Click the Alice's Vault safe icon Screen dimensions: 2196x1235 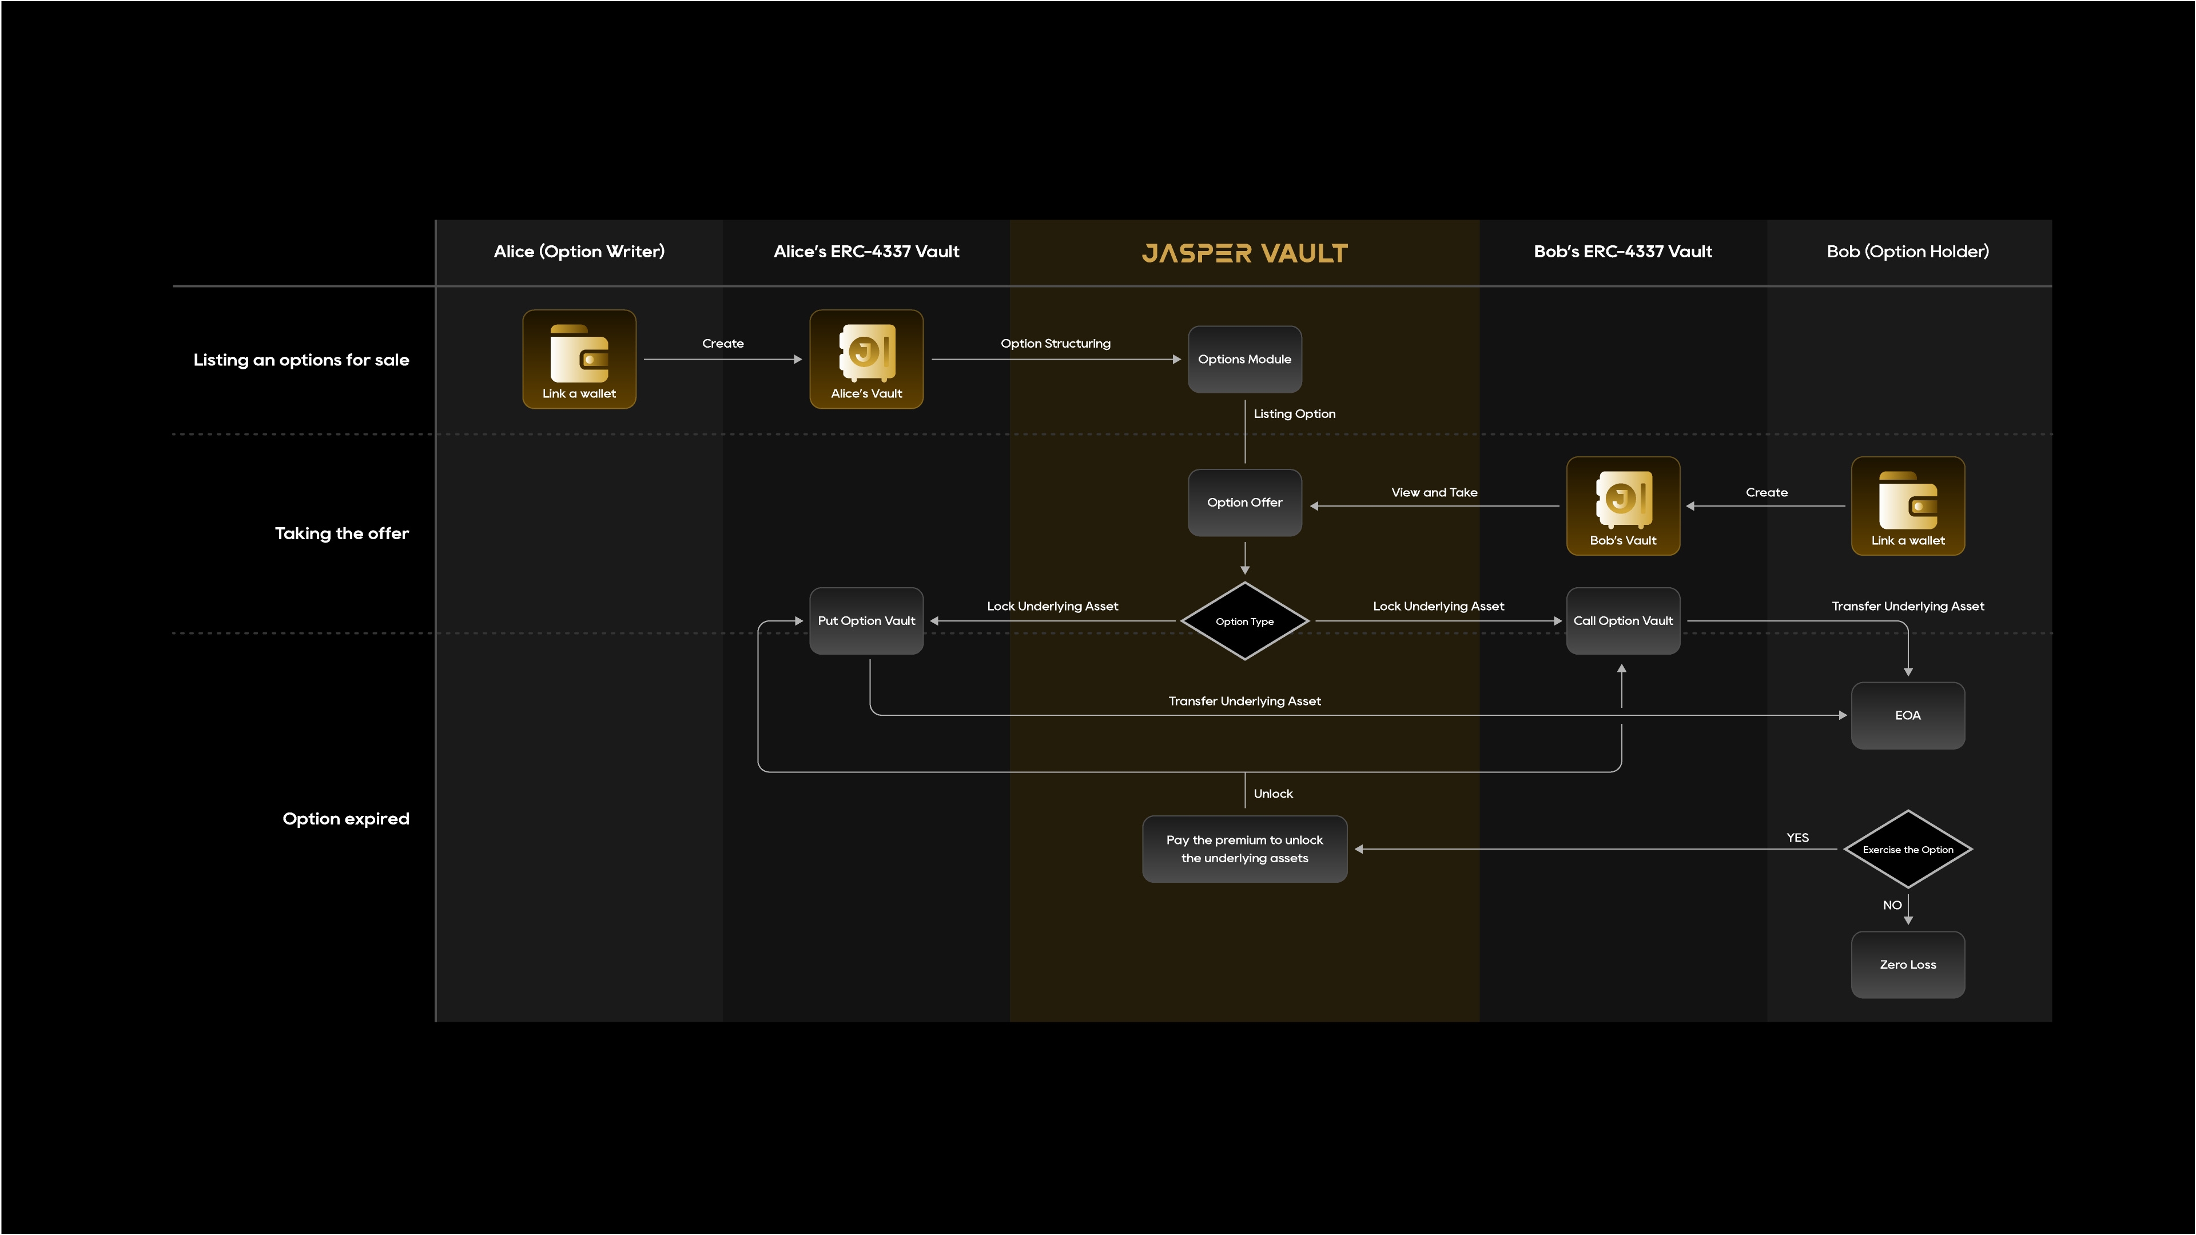pos(866,359)
